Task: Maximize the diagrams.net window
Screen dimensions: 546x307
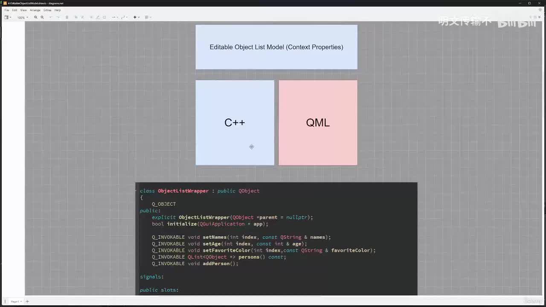Action: 530,3
